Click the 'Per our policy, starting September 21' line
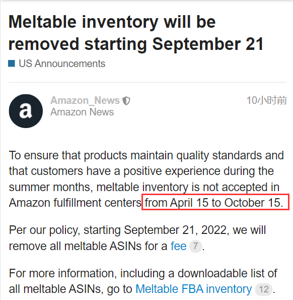The height and width of the screenshot is (300, 293). (x=137, y=230)
